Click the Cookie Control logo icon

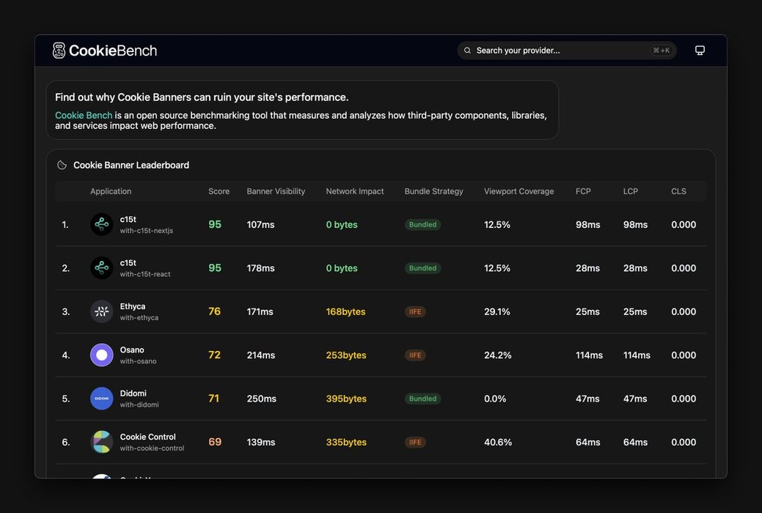(x=101, y=442)
